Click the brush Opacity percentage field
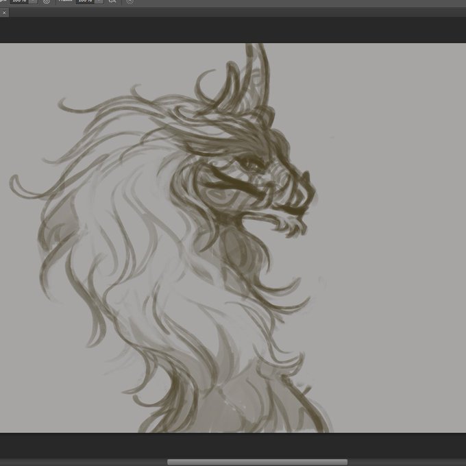The image size is (466, 466). [x=20, y=1]
